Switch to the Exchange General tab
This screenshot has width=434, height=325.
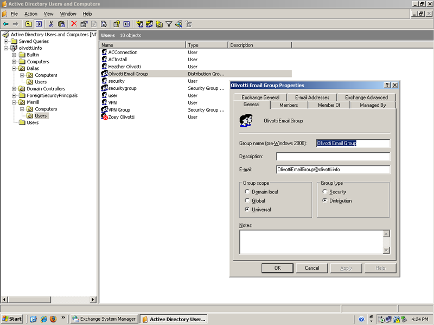(260, 97)
